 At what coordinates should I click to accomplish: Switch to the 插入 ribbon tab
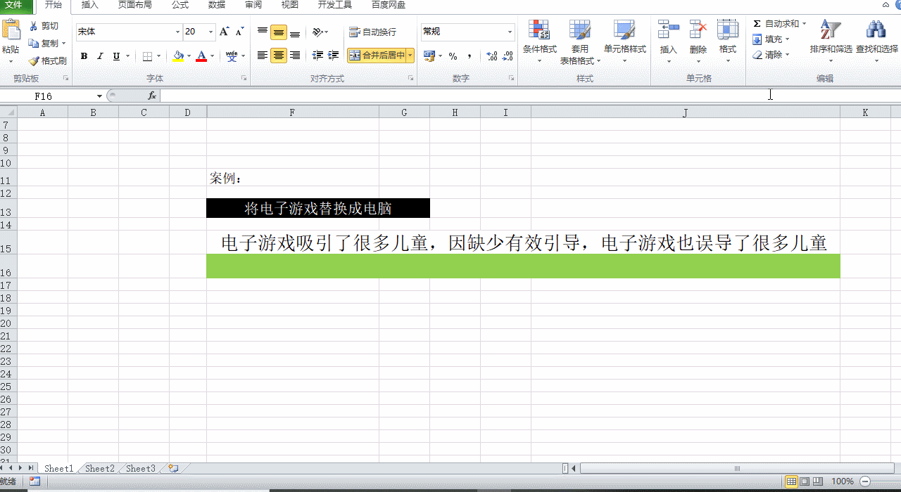[90, 5]
